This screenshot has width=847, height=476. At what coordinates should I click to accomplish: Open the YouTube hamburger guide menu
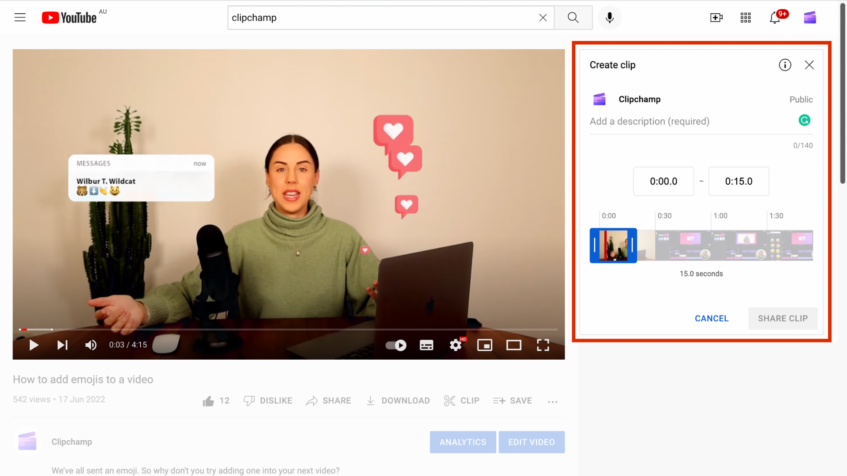tap(20, 18)
